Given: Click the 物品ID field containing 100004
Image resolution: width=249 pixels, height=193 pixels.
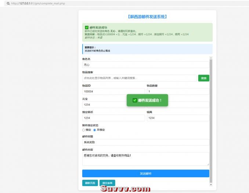Looking at the screenshot, I should tap(113, 92).
